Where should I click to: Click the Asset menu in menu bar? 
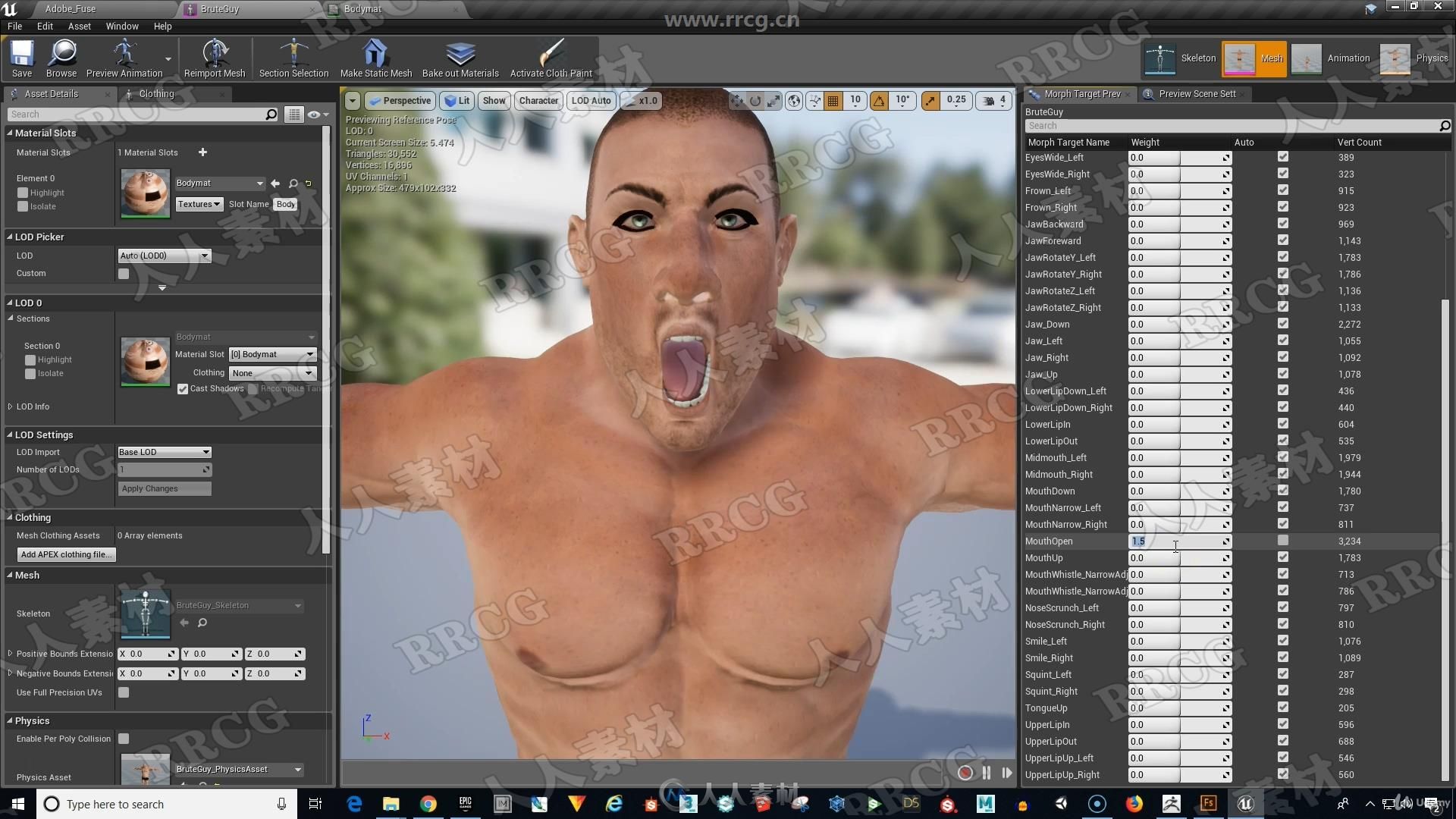[x=80, y=25]
